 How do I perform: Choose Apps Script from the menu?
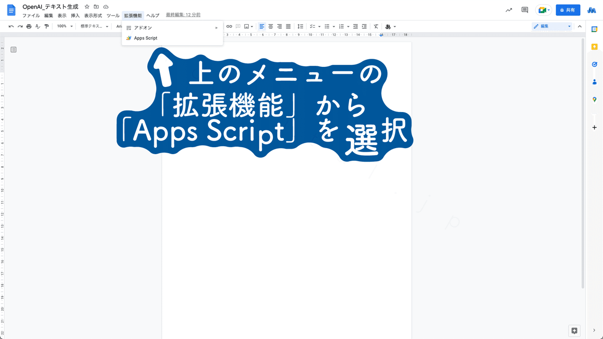[x=172, y=38]
